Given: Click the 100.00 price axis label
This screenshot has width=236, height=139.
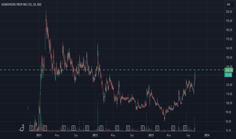Looking at the screenshot, I should [229, 103].
